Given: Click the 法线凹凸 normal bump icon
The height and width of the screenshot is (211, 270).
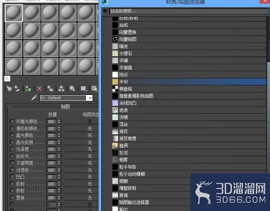Looking at the screenshot, I should pyautogui.click(x=115, y=103).
